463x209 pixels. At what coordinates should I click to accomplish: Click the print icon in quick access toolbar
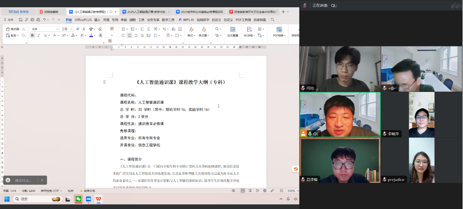(x=33, y=20)
